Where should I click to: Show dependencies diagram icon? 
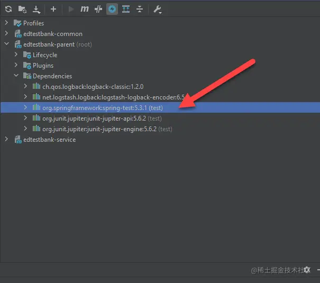pyautogui.click(x=126, y=9)
